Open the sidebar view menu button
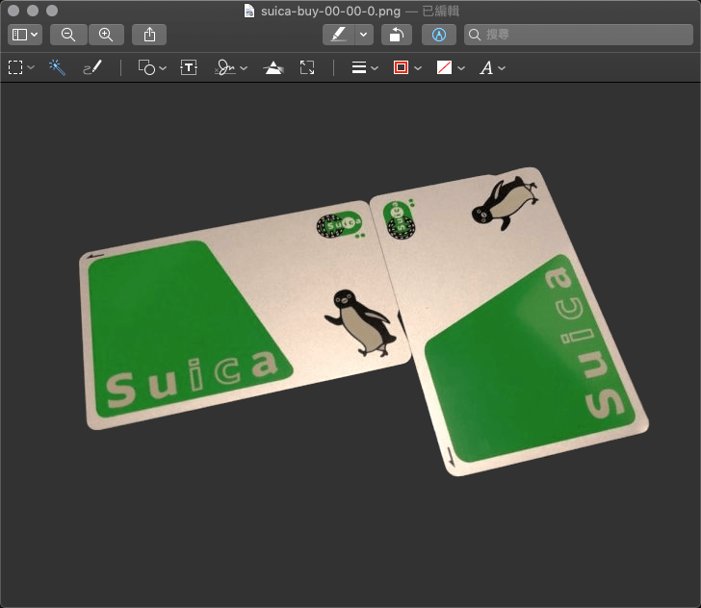This screenshot has height=608, width=701. [x=25, y=35]
